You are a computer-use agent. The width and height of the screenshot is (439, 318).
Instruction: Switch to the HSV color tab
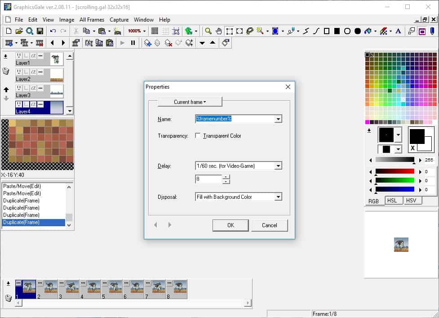(411, 201)
